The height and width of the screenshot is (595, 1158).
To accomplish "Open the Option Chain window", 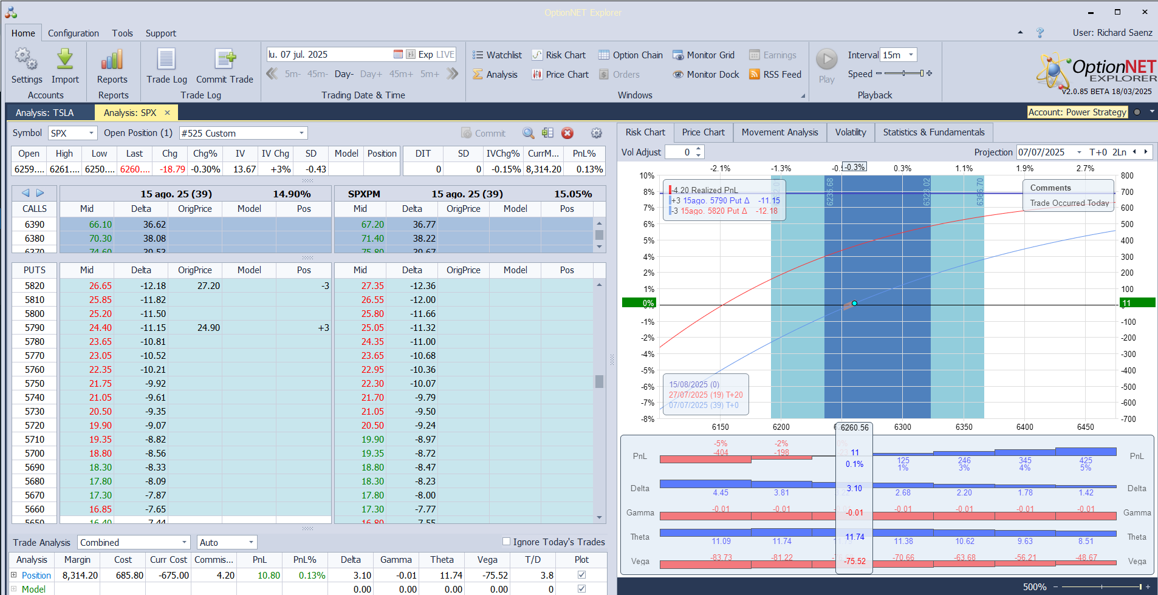I will (x=631, y=55).
